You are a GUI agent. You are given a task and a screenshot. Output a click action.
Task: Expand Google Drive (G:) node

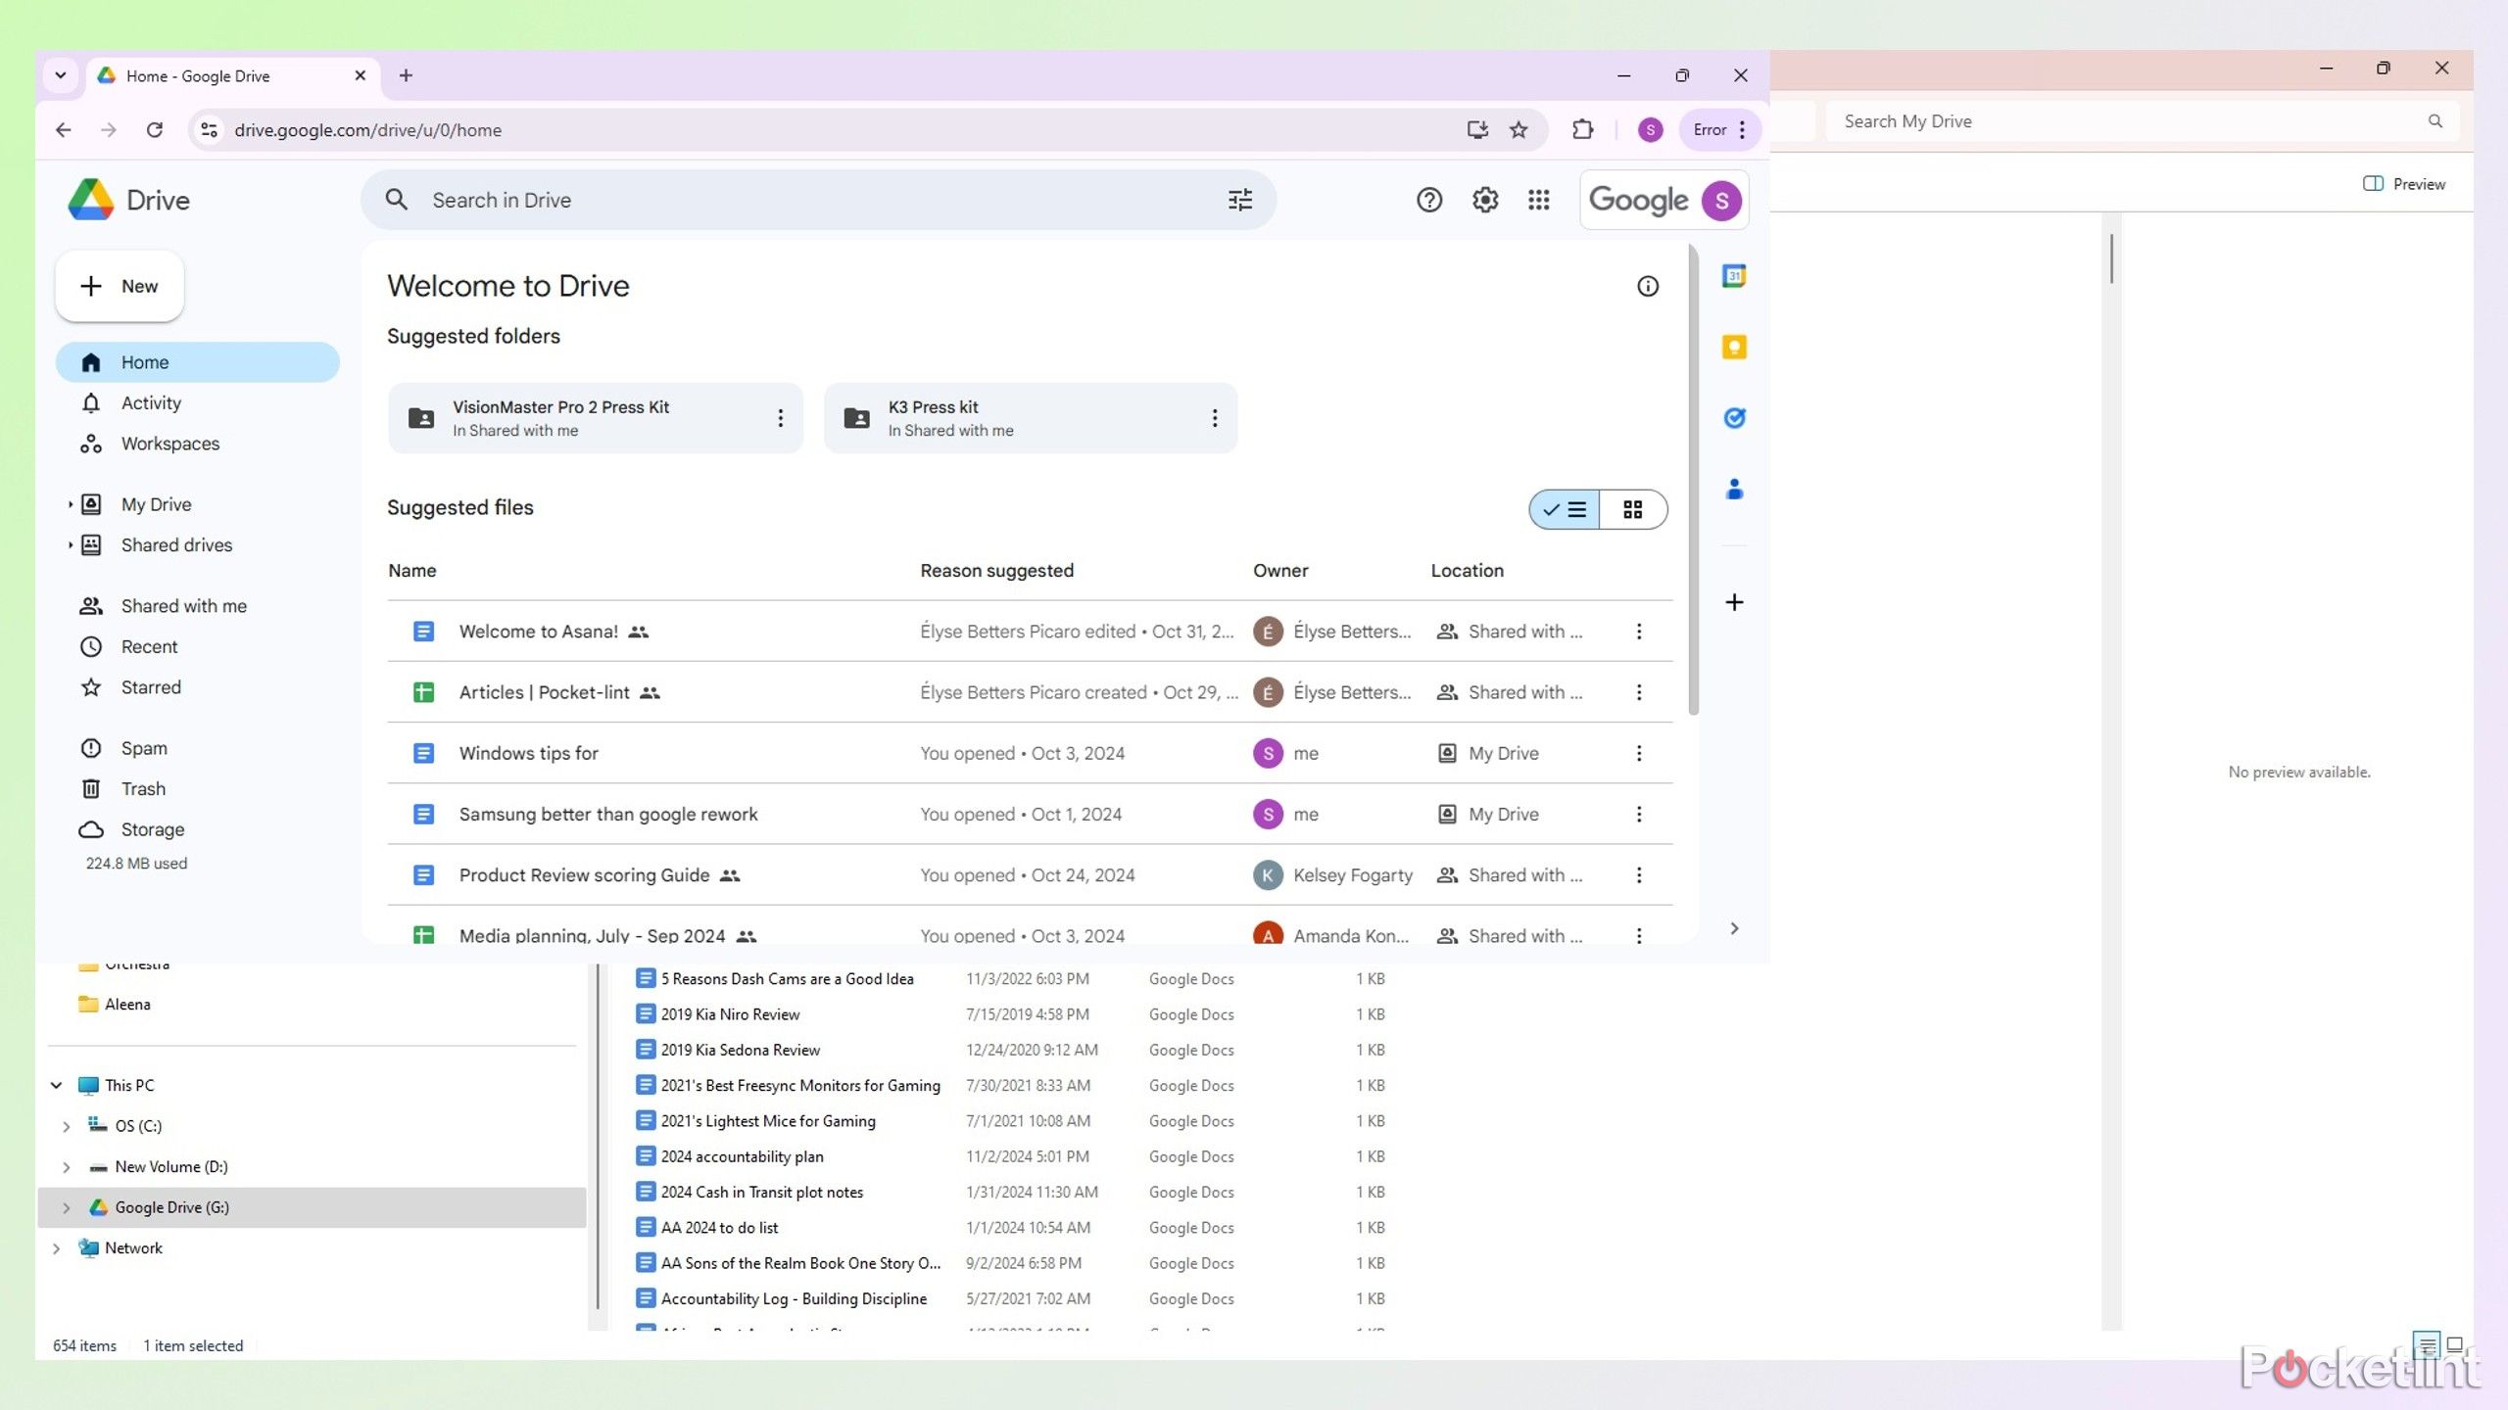(66, 1207)
